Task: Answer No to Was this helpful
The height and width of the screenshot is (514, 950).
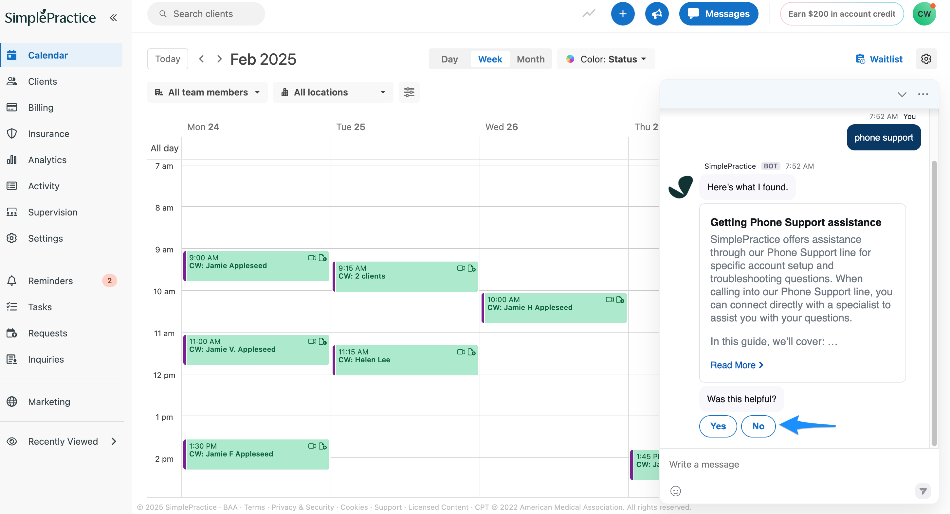Action: pos(758,426)
